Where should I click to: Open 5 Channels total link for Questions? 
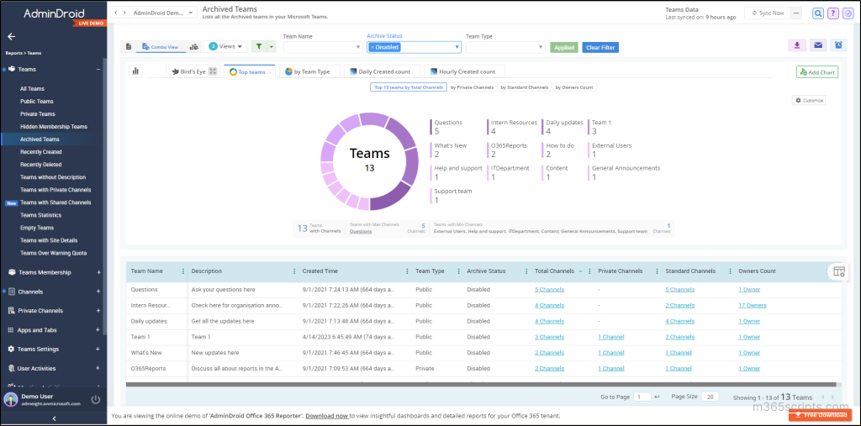click(x=549, y=289)
